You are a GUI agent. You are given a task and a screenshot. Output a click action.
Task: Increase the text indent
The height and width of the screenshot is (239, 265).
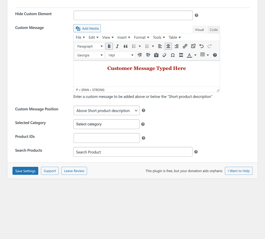tap(148, 55)
